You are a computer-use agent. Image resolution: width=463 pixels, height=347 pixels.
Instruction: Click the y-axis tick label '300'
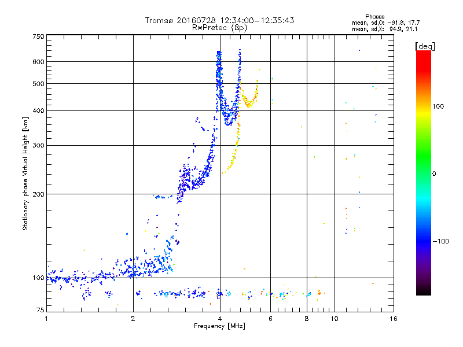pos(39,146)
